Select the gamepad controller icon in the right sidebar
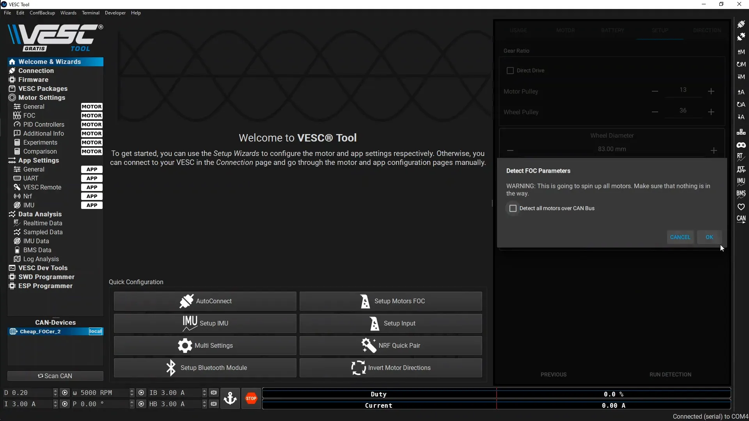The image size is (749, 421). tap(742, 145)
